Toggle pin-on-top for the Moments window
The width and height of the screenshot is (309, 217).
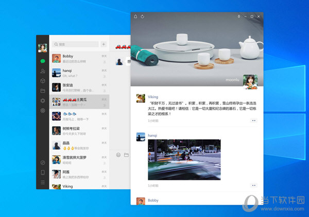[238, 16]
